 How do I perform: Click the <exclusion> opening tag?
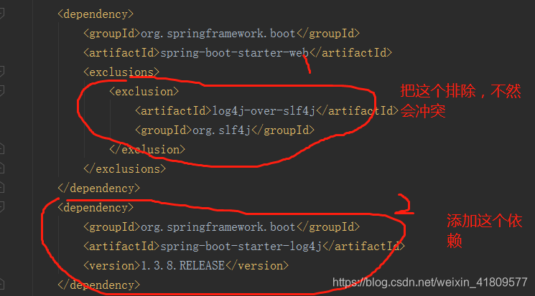pos(144,92)
